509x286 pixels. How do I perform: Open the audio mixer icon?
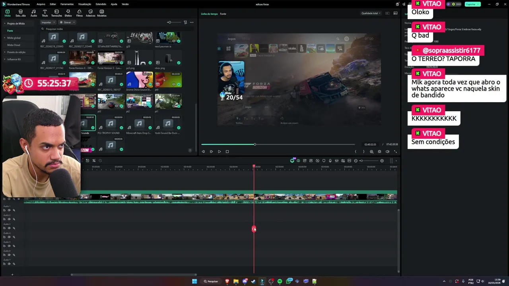[x=336, y=160]
